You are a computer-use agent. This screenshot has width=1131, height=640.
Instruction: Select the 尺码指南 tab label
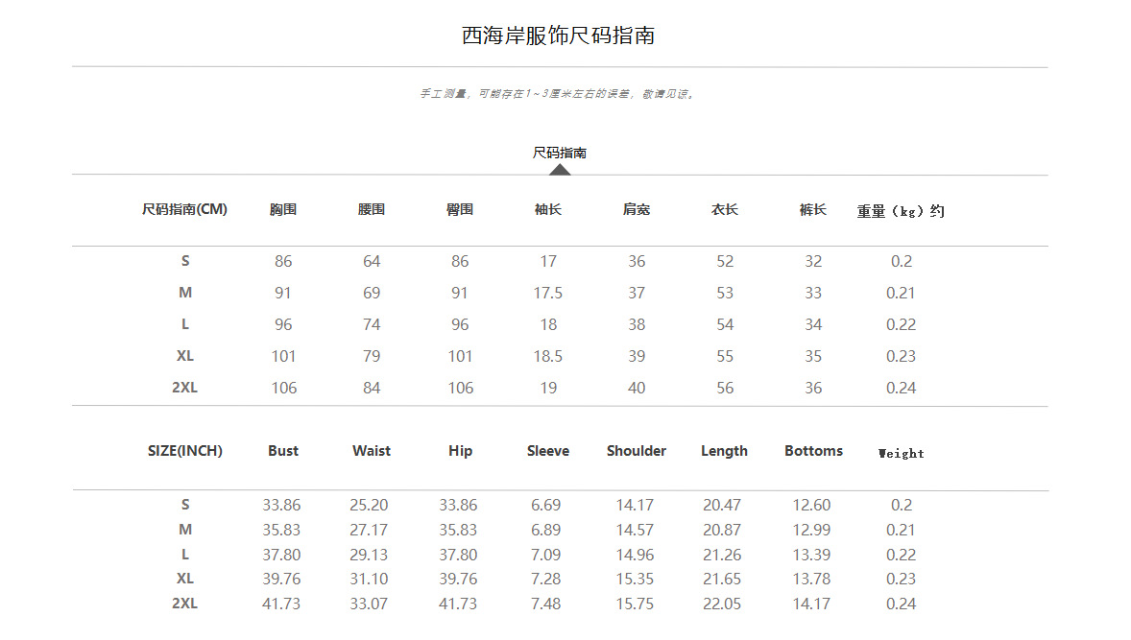coord(559,153)
